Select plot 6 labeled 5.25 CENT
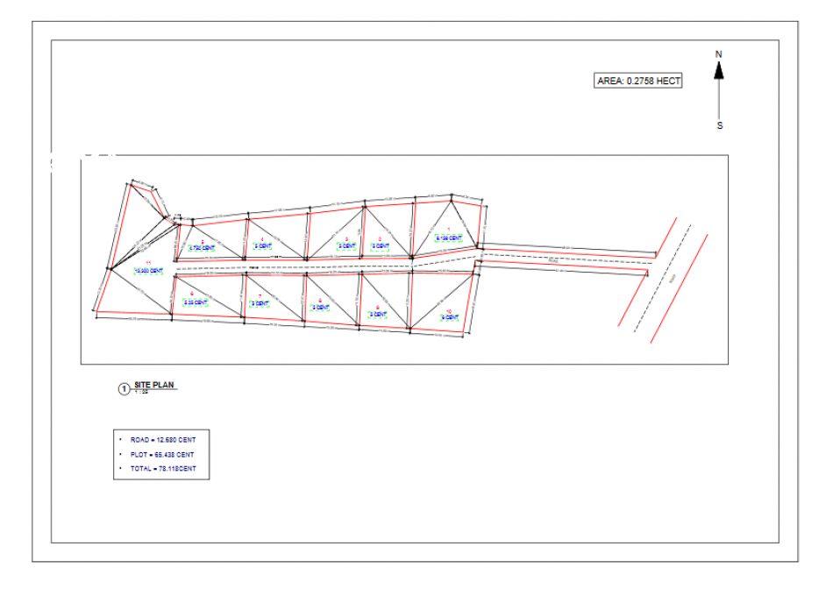 tap(195, 302)
